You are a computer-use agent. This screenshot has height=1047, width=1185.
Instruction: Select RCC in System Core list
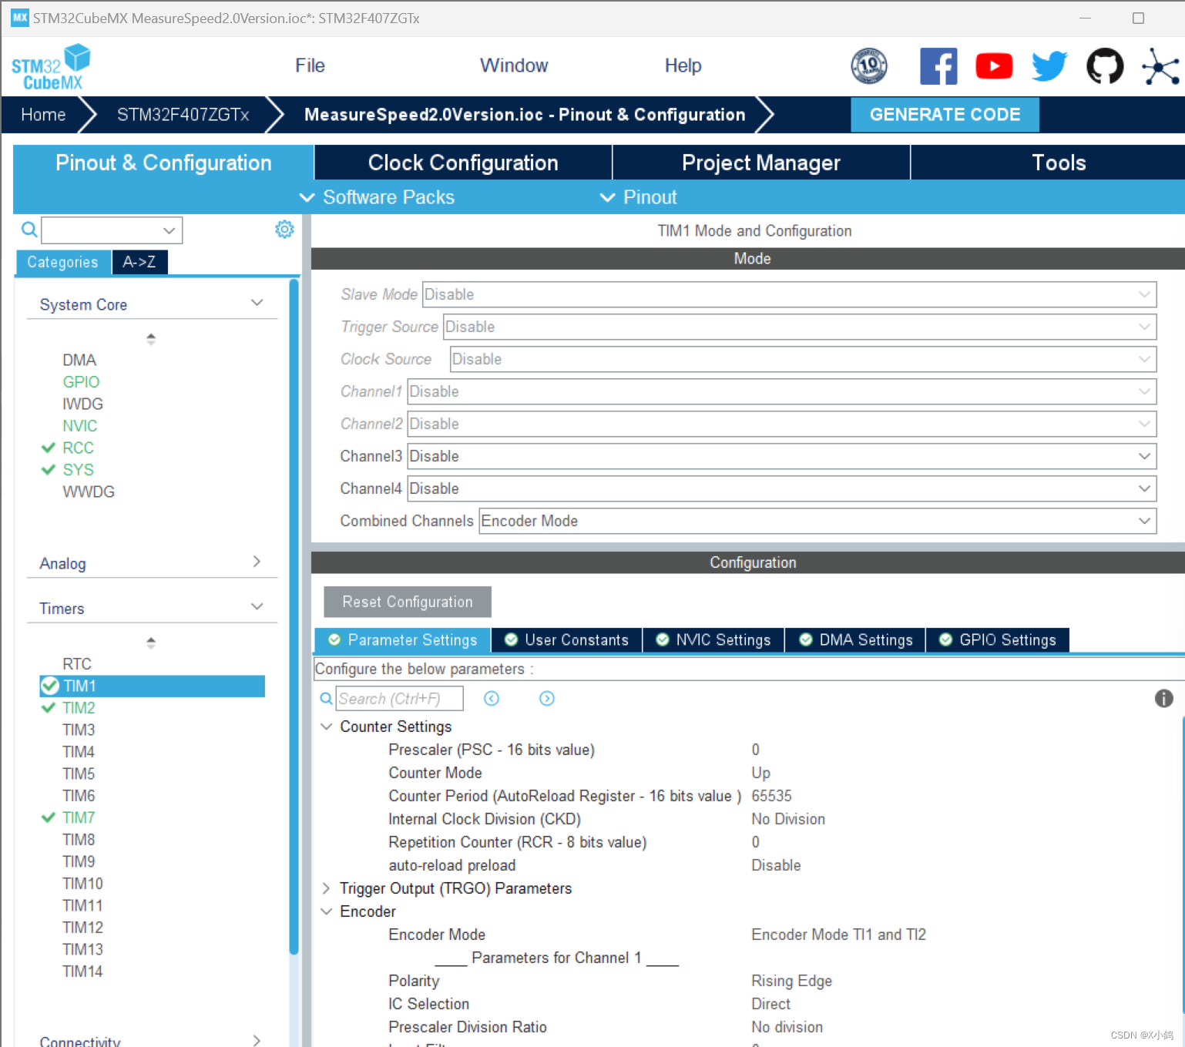78,448
